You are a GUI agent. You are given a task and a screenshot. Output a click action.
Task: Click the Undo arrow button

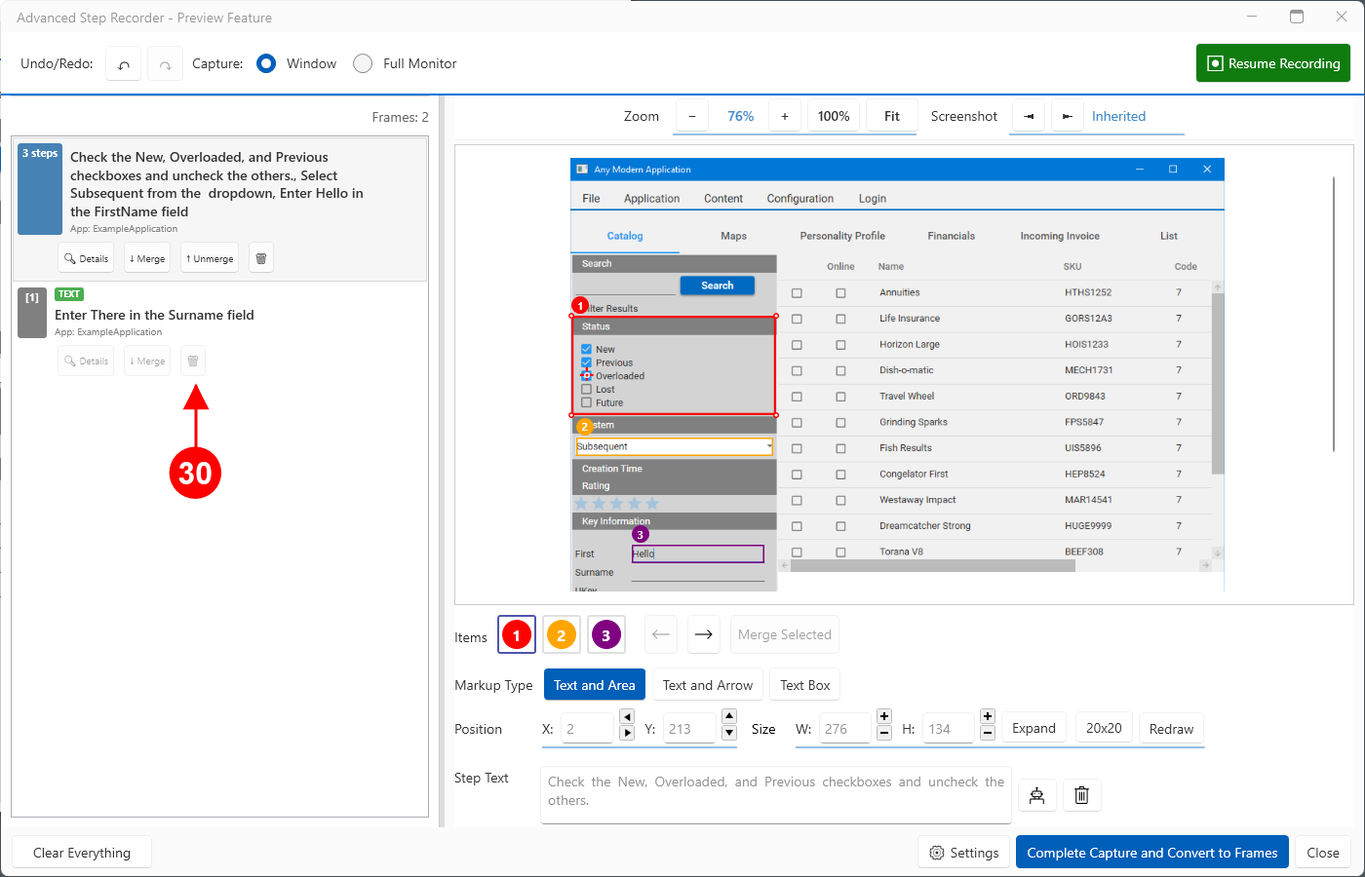pos(124,64)
